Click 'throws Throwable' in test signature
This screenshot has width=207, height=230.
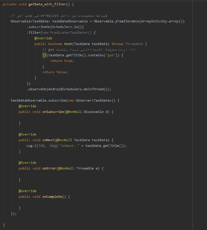coord(127,44)
